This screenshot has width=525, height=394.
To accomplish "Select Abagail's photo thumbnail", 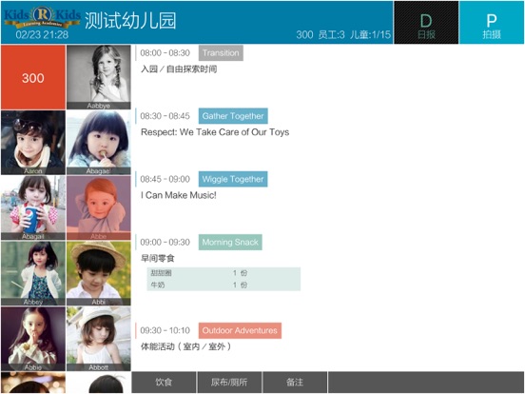I will click(33, 208).
